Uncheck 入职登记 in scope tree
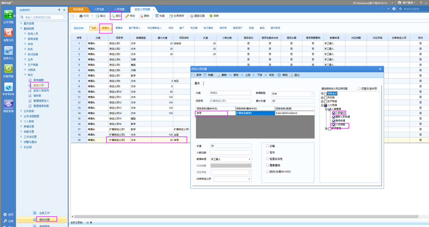The width and height of the screenshot is (429, 227). click(x=334, y=113)
